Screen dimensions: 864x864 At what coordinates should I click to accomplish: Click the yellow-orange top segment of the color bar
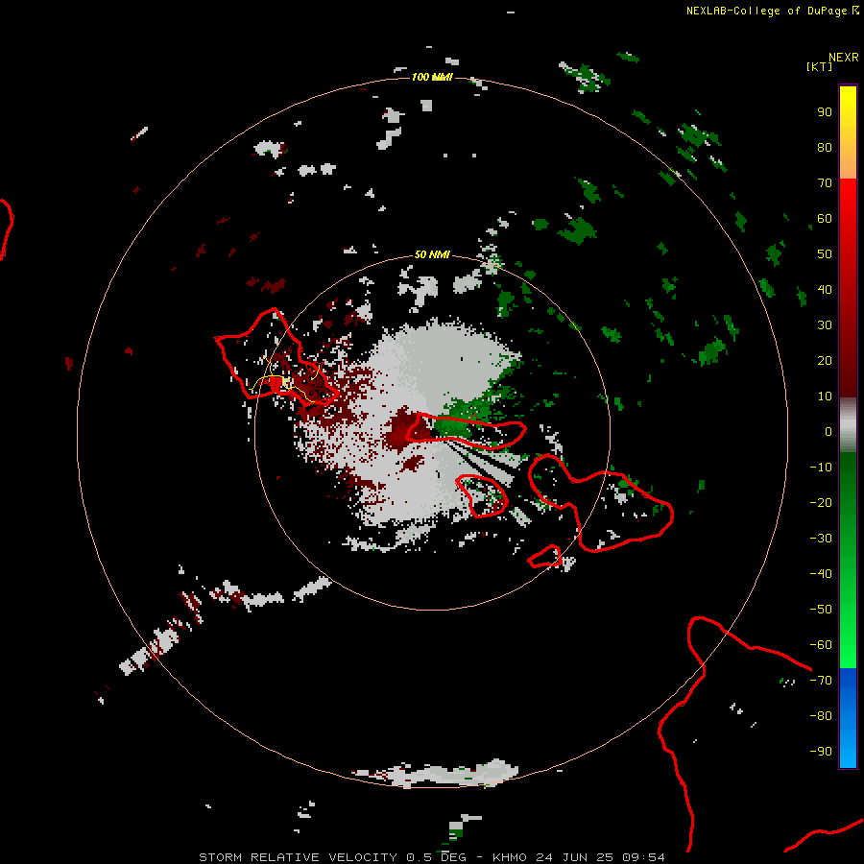click(848, 132)
